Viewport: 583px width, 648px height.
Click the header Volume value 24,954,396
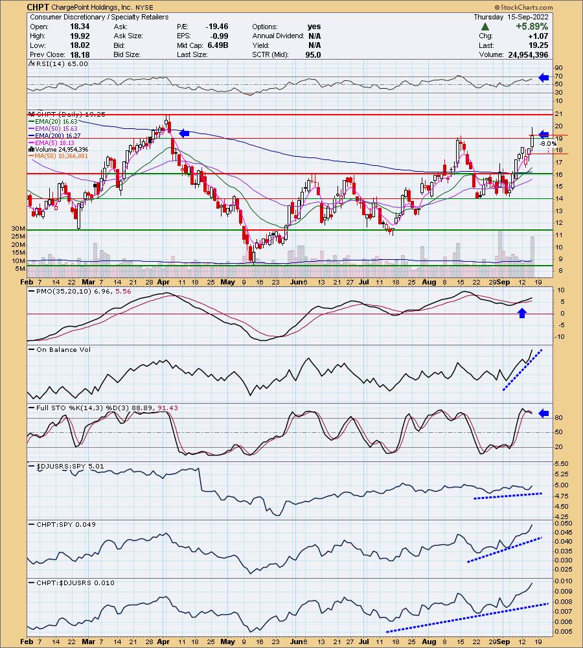[x=529, y=54]
